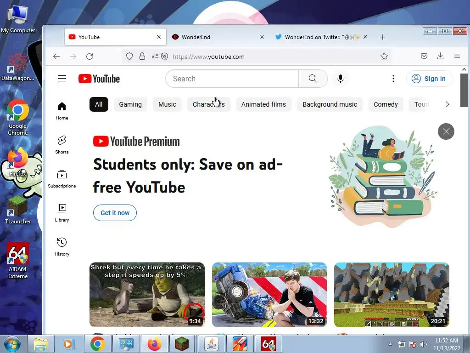Bookmark this page with star icon

384,56
